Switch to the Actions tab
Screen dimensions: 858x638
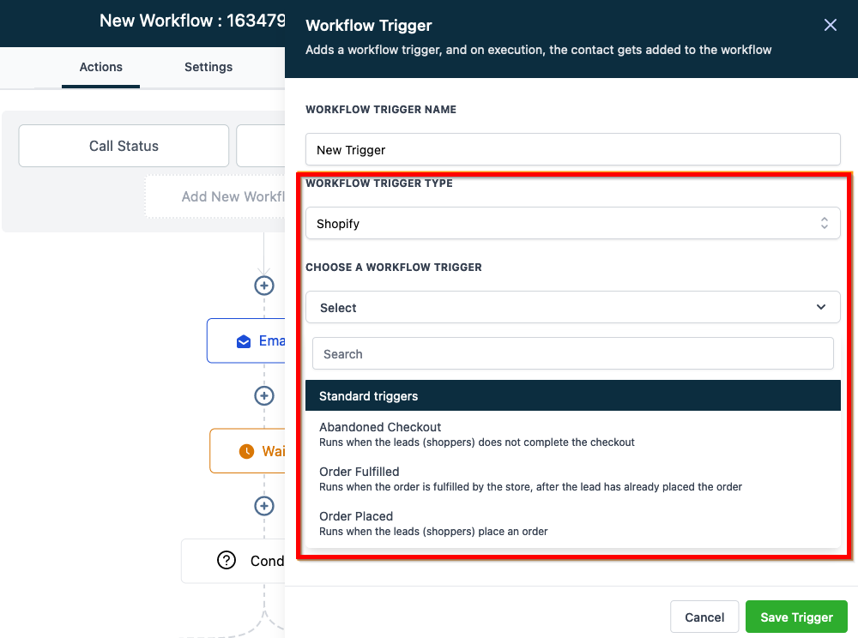coord(100,67)
